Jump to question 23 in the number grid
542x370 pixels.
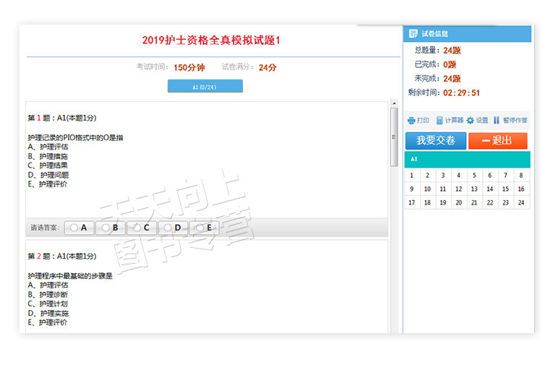(506, 202)
